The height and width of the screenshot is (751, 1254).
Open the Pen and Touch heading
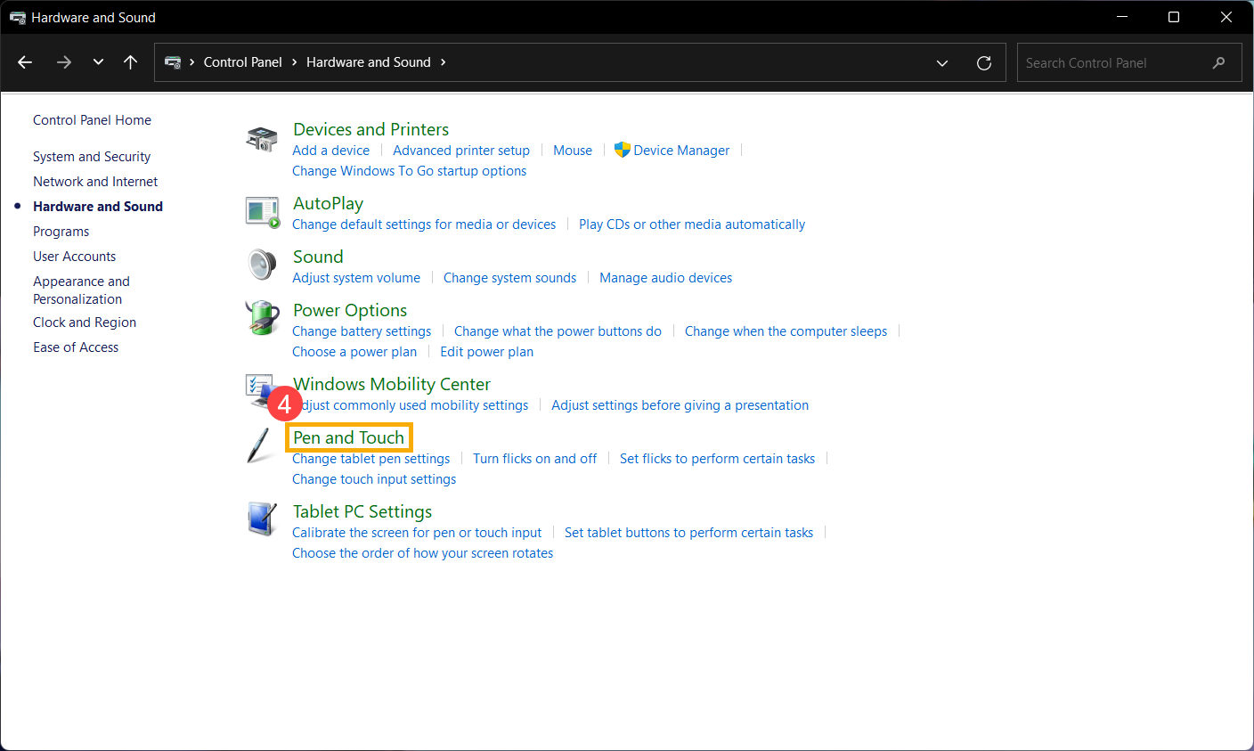point(348,437)
